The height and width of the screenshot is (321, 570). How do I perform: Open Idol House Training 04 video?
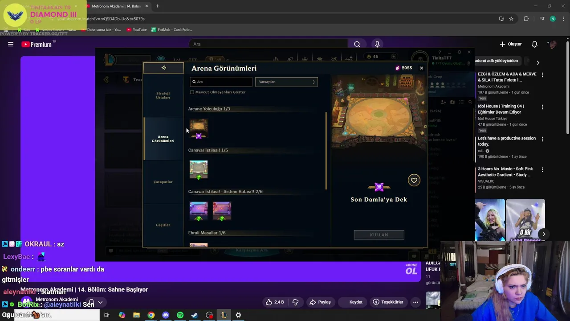(501, 109)
